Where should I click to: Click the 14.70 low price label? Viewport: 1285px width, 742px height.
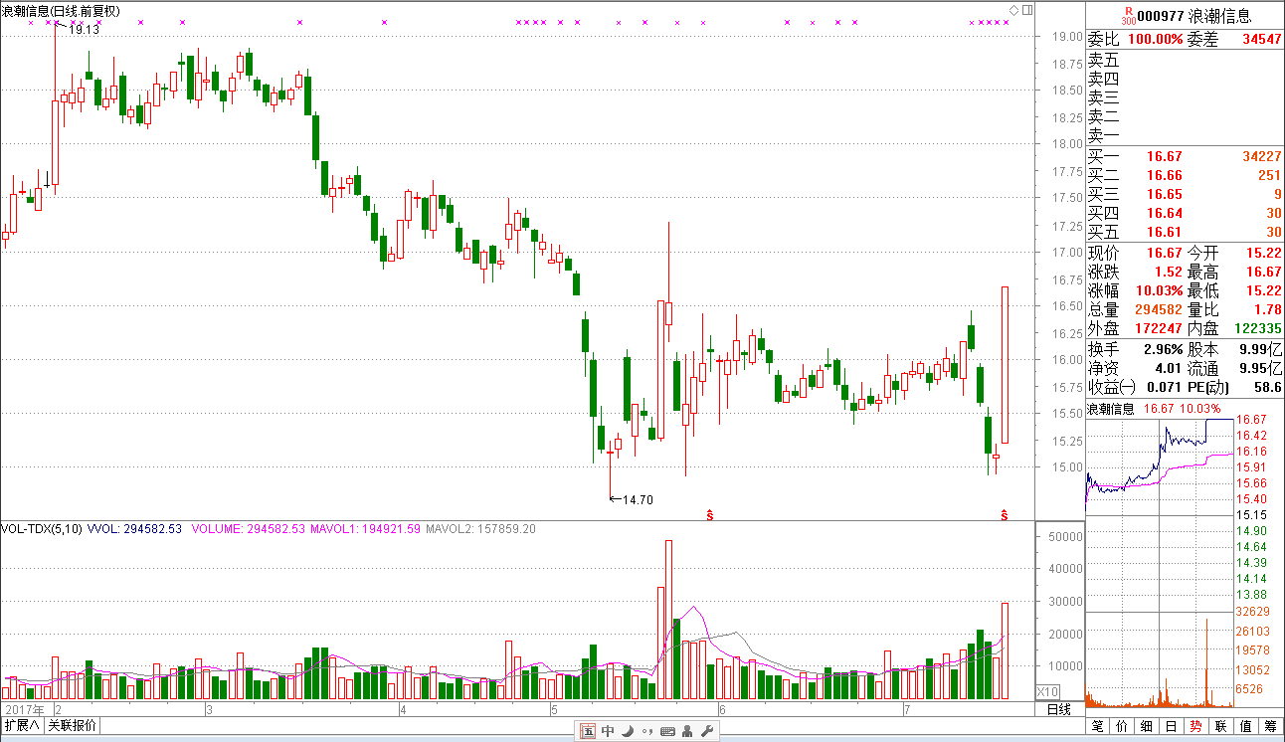[x=638, y=499]
